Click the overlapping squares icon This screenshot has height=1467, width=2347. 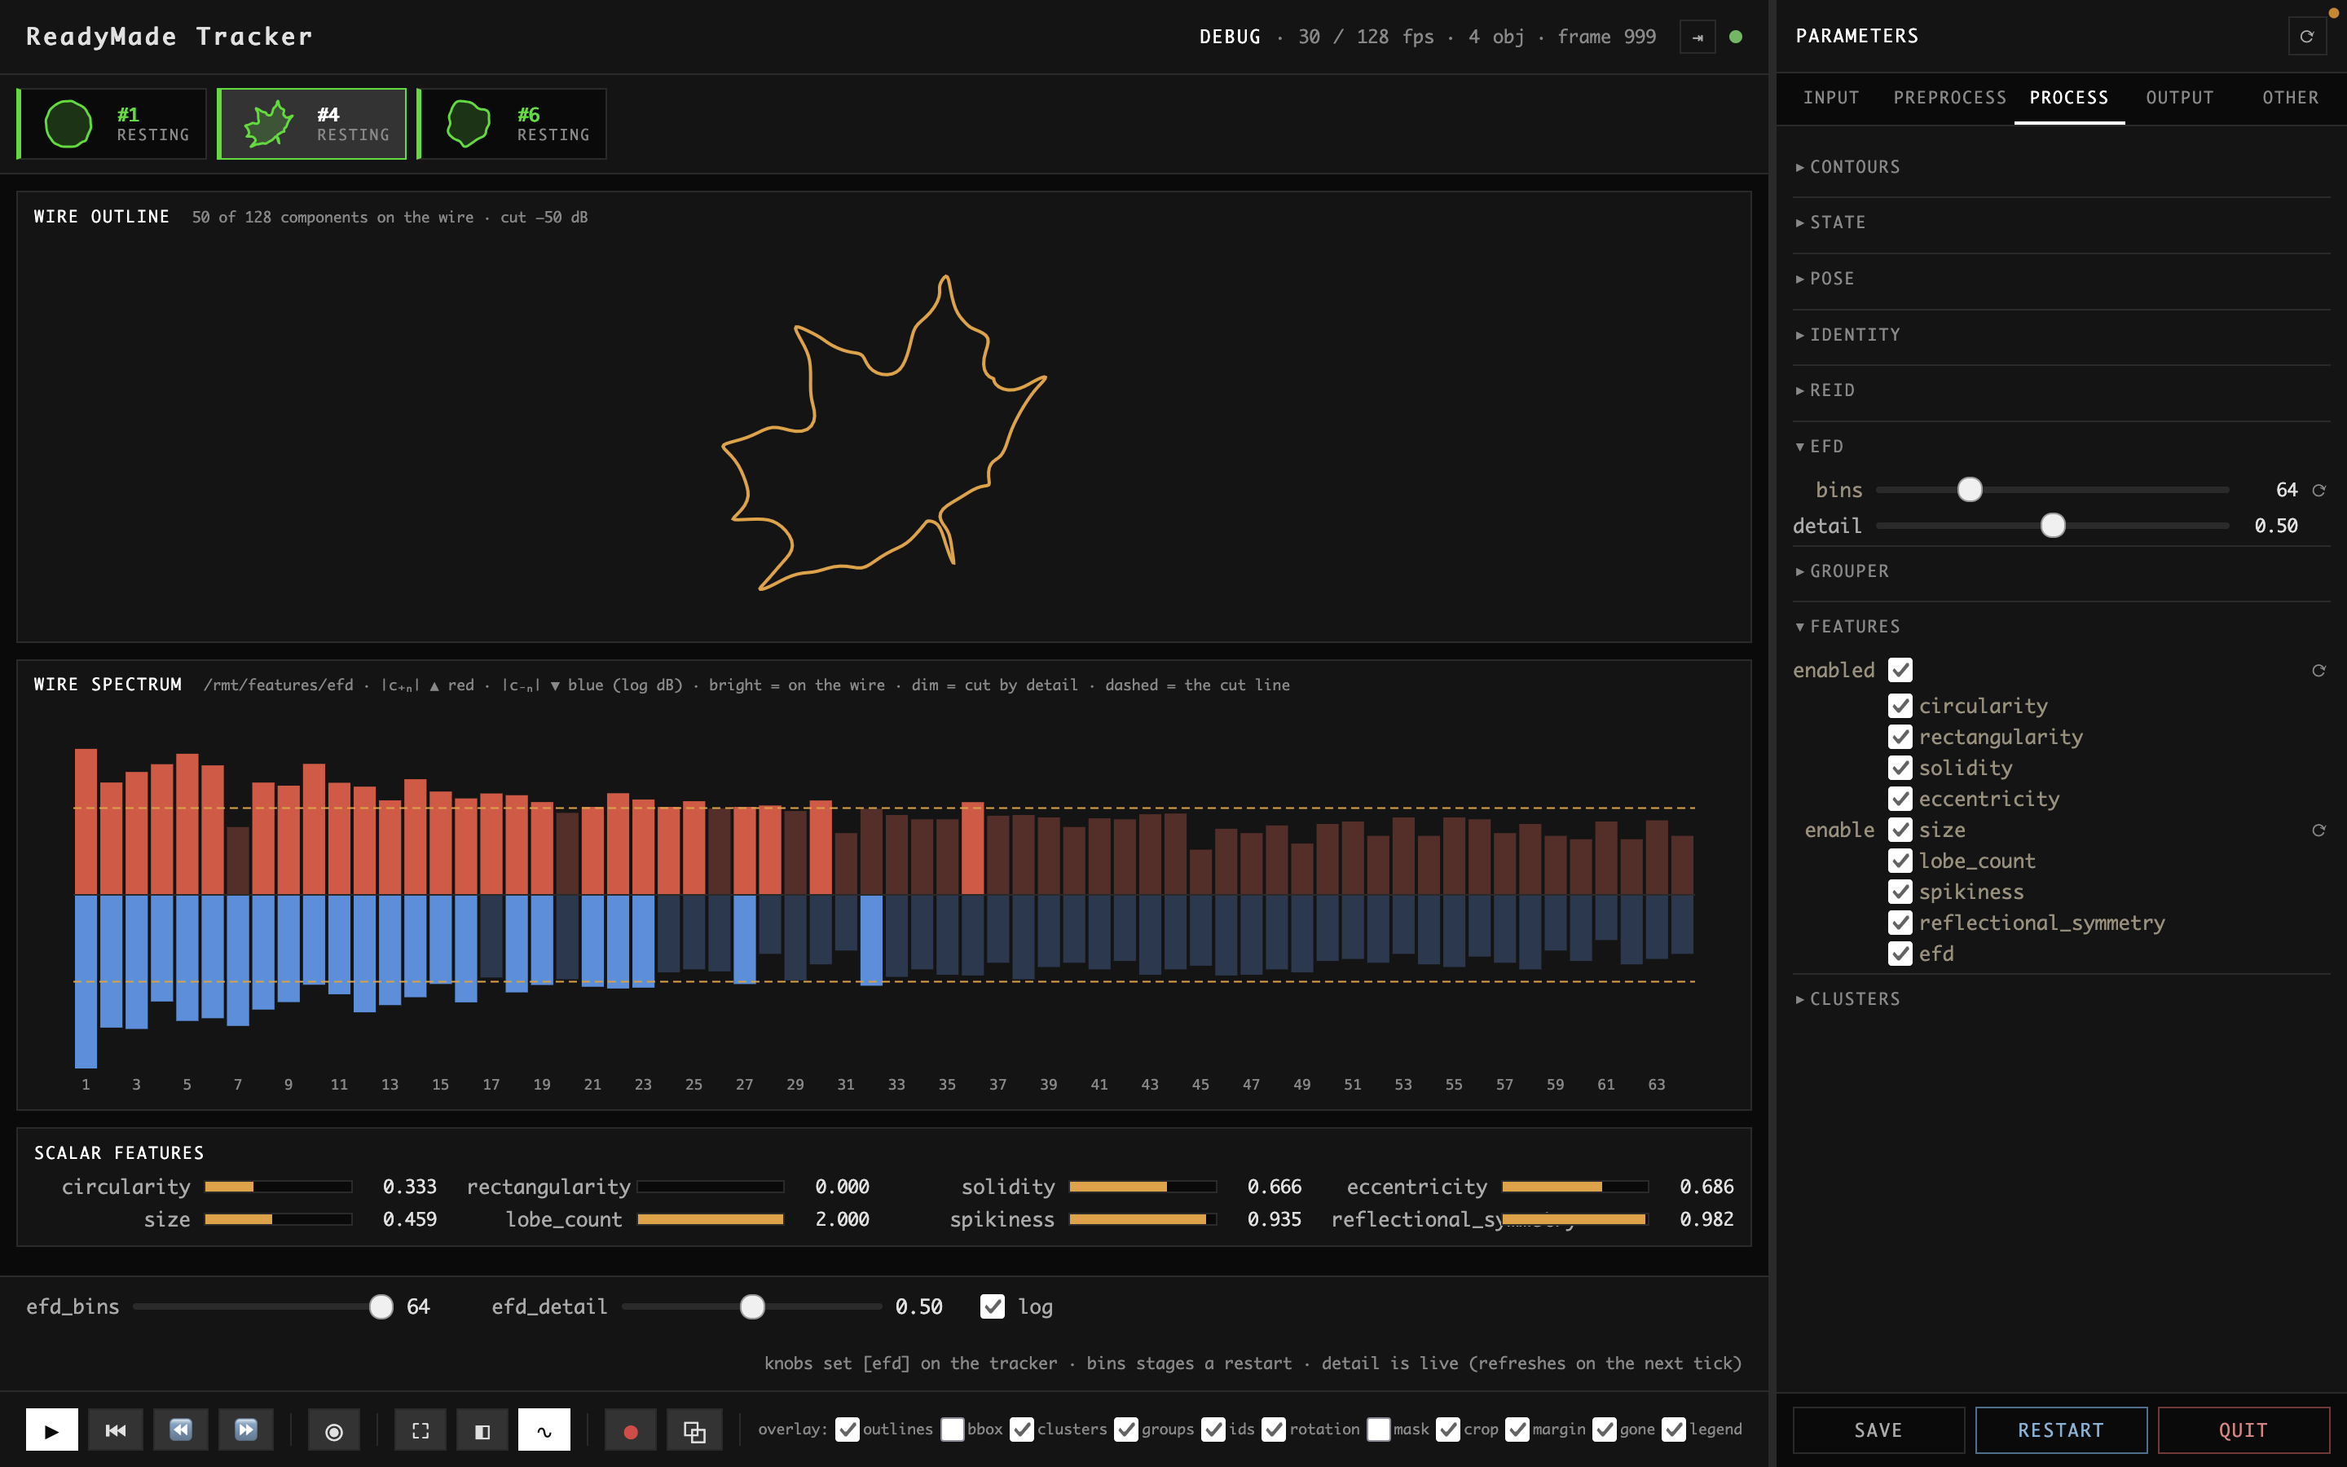click(x=694, y=1430)
